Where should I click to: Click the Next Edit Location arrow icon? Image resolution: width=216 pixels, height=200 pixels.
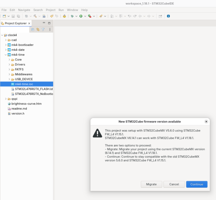coord(135,16)
